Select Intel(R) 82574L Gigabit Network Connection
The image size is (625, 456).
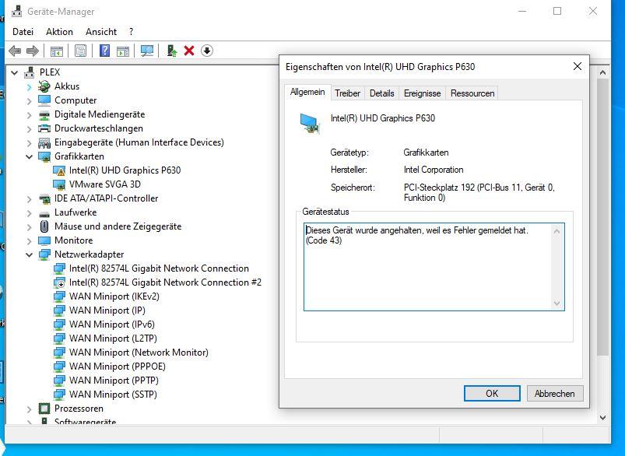159,268
